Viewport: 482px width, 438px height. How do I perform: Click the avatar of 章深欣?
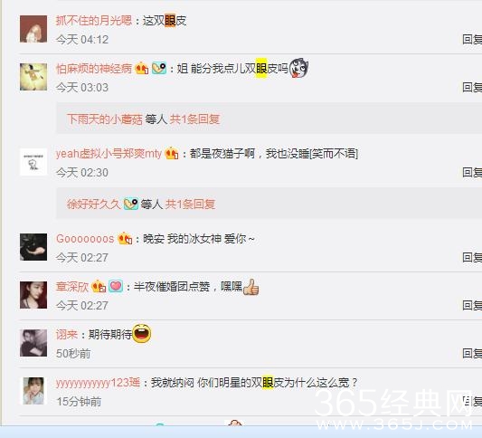[33, 295]
